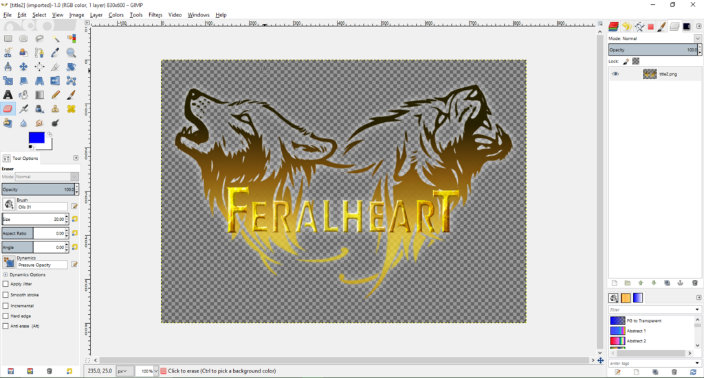The image size is (704, 378).
Task: Toggle lock alpha channel checker icon
Action: tap(636, 61)
